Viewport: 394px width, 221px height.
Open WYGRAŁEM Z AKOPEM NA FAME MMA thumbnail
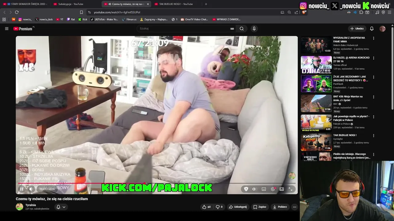[x=316, y=45]
